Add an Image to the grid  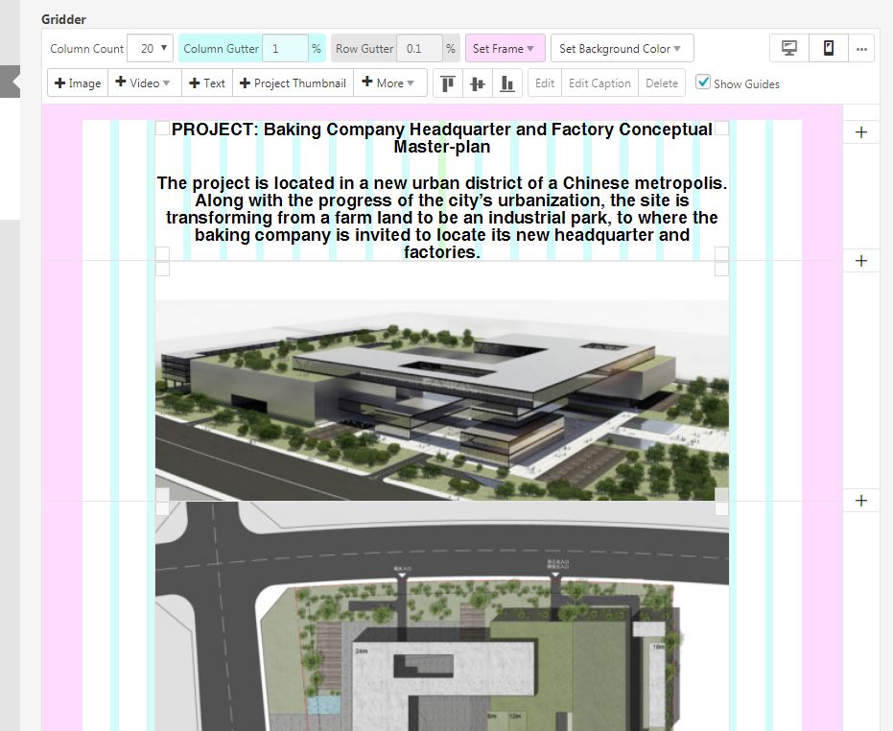[78, 83]
